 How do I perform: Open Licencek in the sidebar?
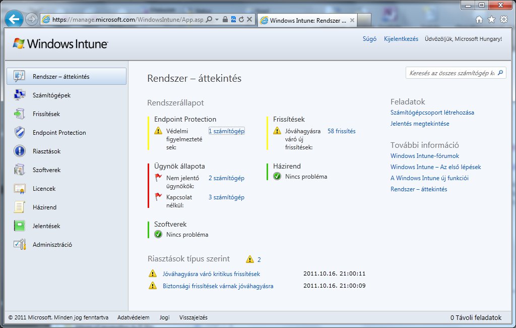click(67, 189)
